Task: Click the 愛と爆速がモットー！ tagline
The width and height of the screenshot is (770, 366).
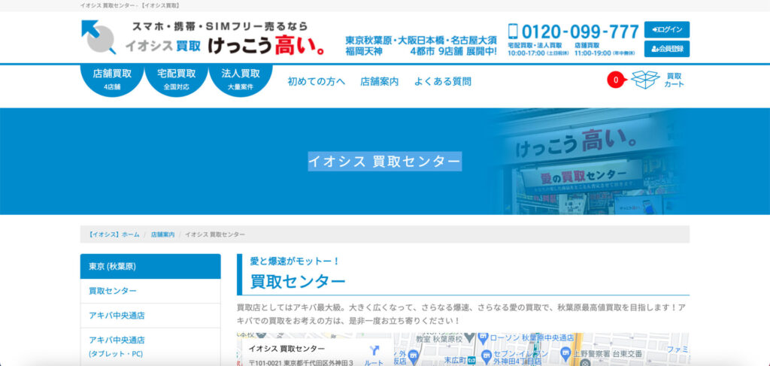Action: point(295,261)
